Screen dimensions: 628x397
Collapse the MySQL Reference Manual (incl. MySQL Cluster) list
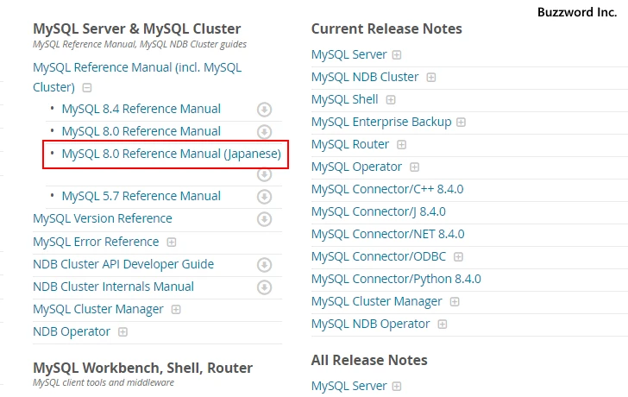(x=87, y=88)
